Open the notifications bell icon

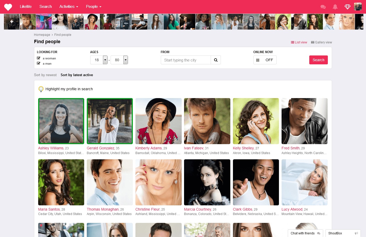coord(335,7)
